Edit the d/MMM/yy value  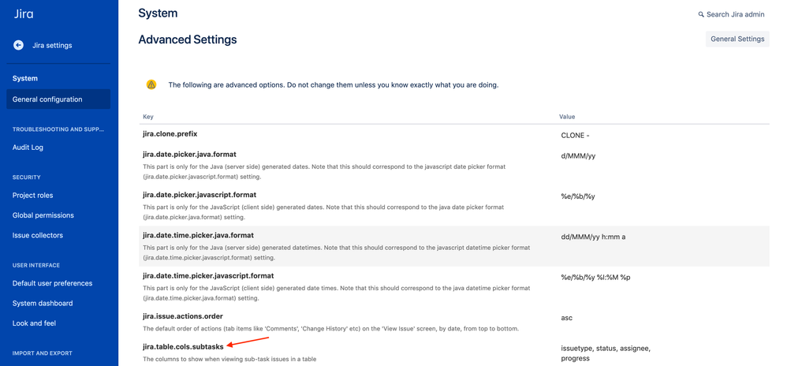tap(578, 155)
